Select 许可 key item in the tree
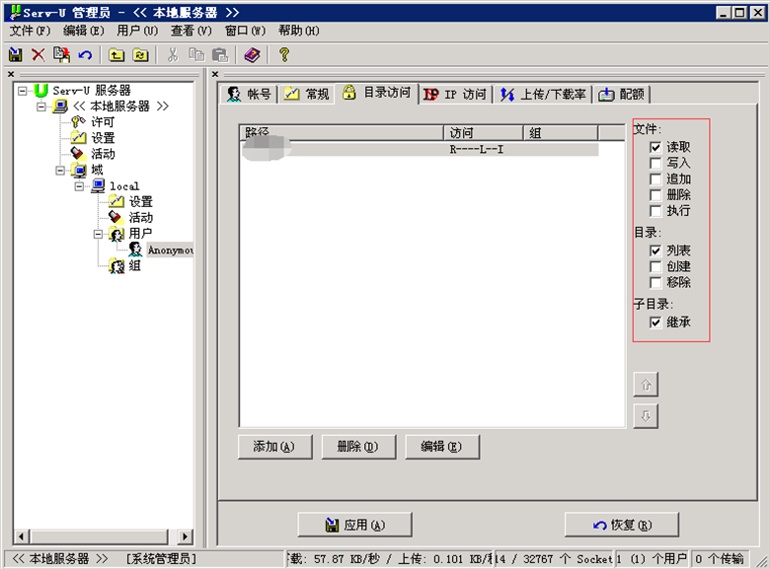Screen dimensions: 770x569 [102, 121]
